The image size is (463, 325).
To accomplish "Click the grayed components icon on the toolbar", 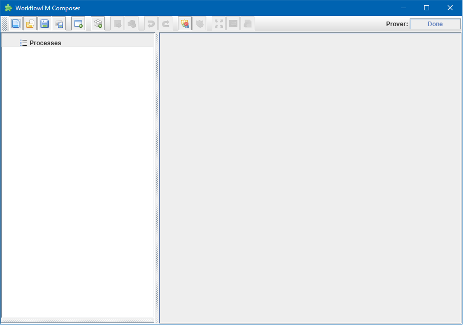I will coord(131,23).
